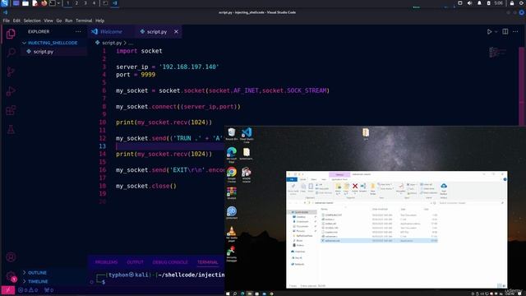Open the Help menu
This screenshot has width=526, height=296.
(x=100, y=21)
